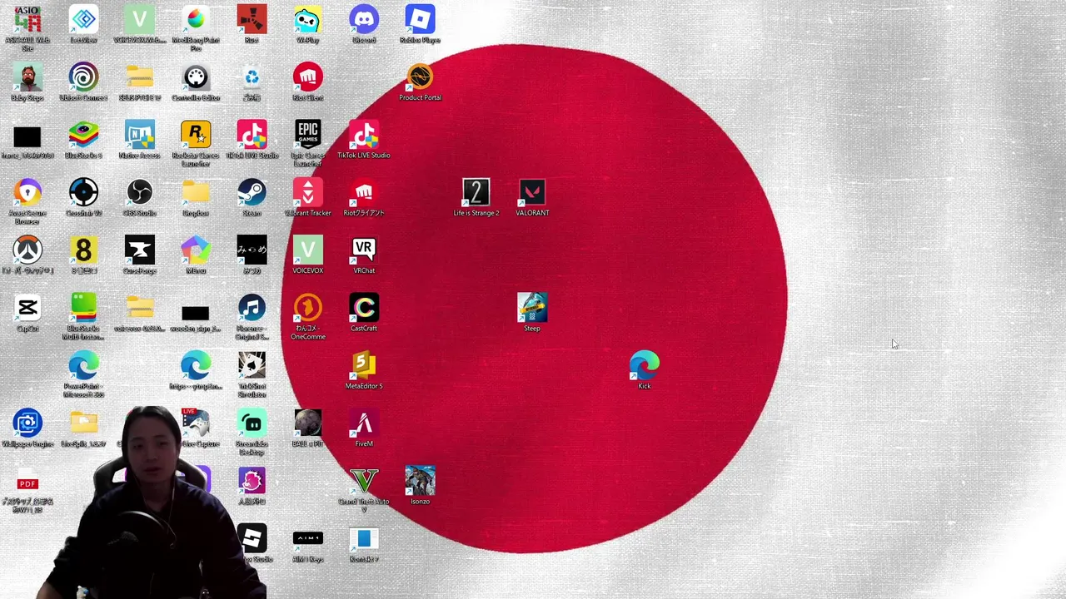Select the Live Capture gamepad icon
Screen dimensions: 1066x599
point(196,423)
